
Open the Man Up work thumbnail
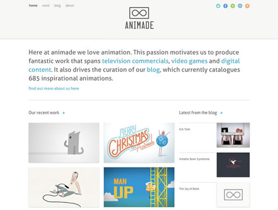(x=139, y=187)
